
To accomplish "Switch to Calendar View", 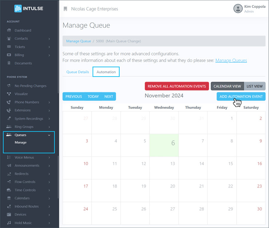I will [x=227, y=86].
